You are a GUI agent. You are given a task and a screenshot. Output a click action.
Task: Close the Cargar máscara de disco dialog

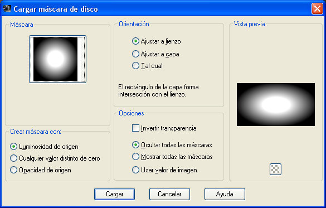tap(317, 9)
